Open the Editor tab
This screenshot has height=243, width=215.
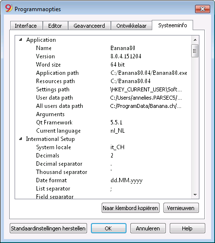click(55, 26)
